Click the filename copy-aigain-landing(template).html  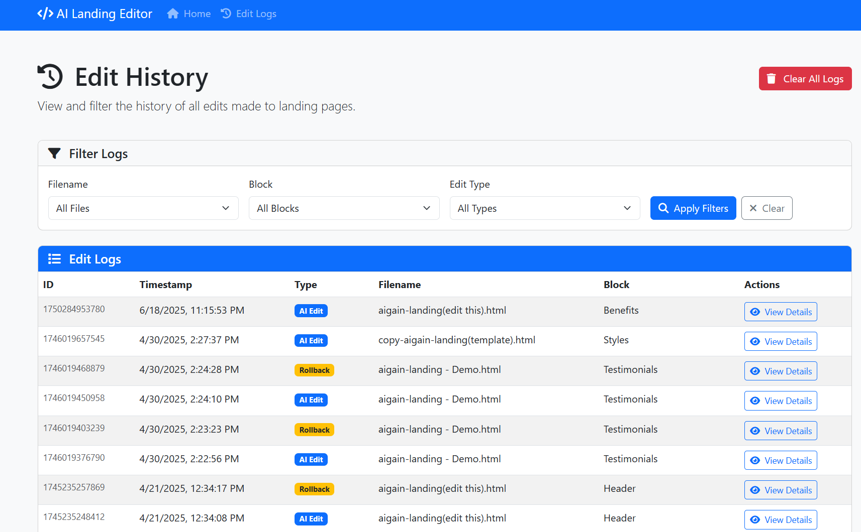456,340
